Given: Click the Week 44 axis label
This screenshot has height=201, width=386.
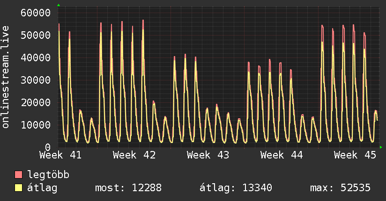Looking at the screenshot, I should tap(282, 155).
